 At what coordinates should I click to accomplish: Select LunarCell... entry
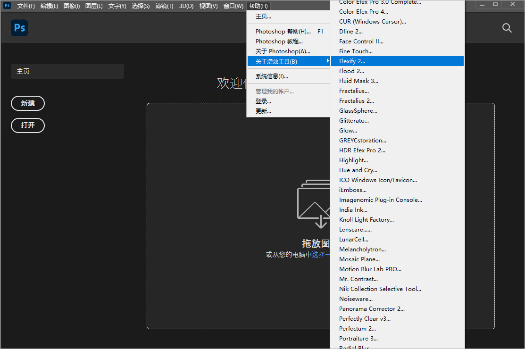(x=397, y=240)
